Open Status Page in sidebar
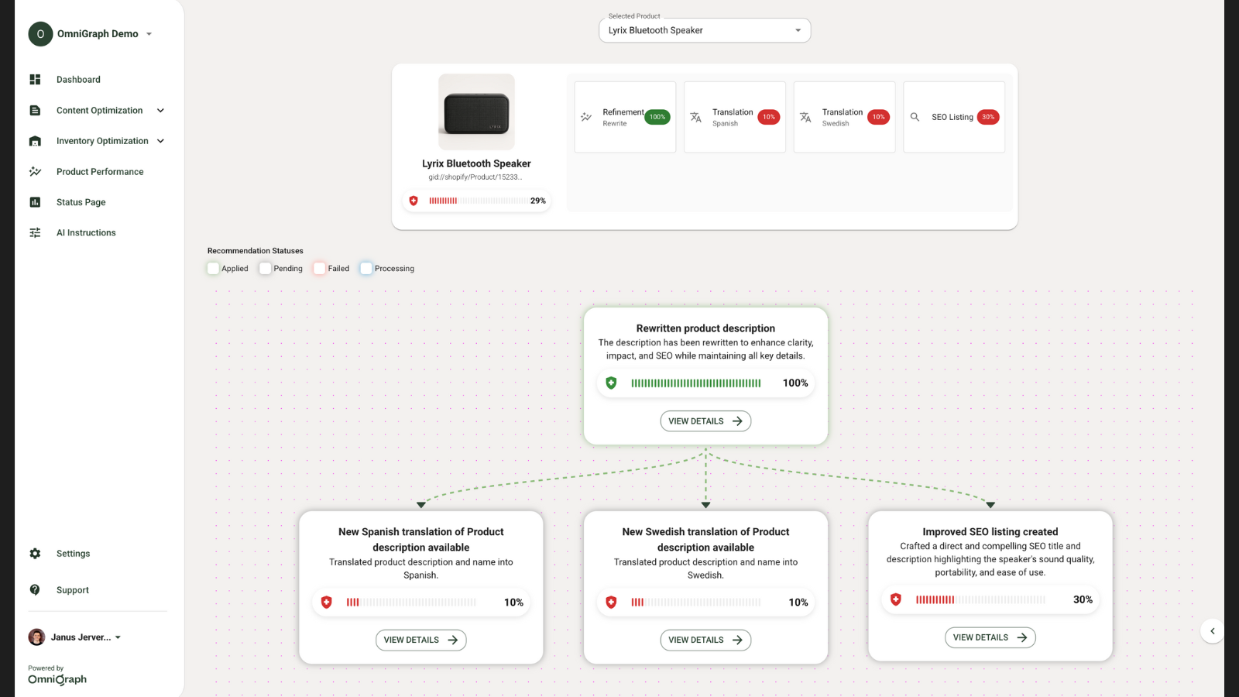This screenshot has width=1239, height=697. click(81, 202)
